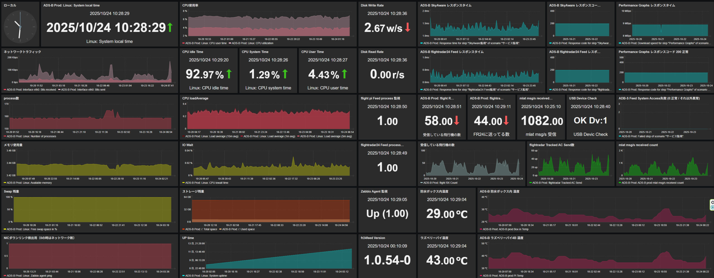
Task: Click the red down arrow beside 58.00 aircraft count
Action: click(457, 120)
